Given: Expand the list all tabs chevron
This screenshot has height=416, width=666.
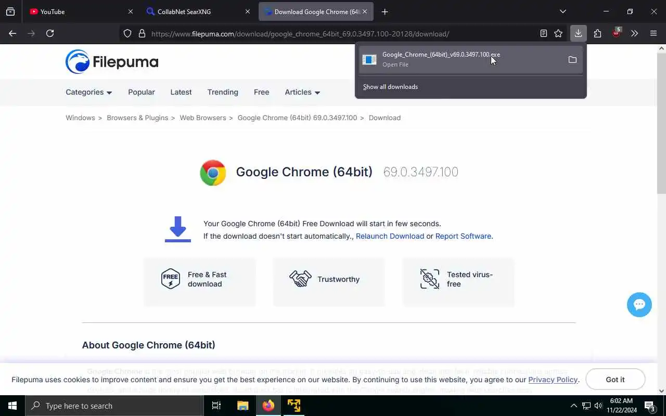Looking at the screenshot, I should coord(563,11).
